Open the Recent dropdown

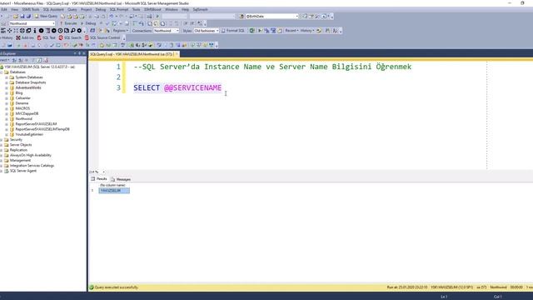291,31
